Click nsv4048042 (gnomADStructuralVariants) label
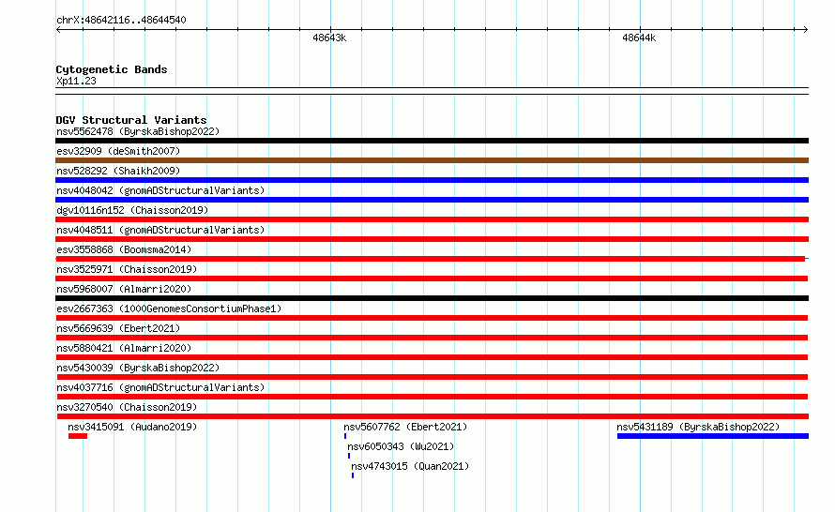 [x=160, y=190]
